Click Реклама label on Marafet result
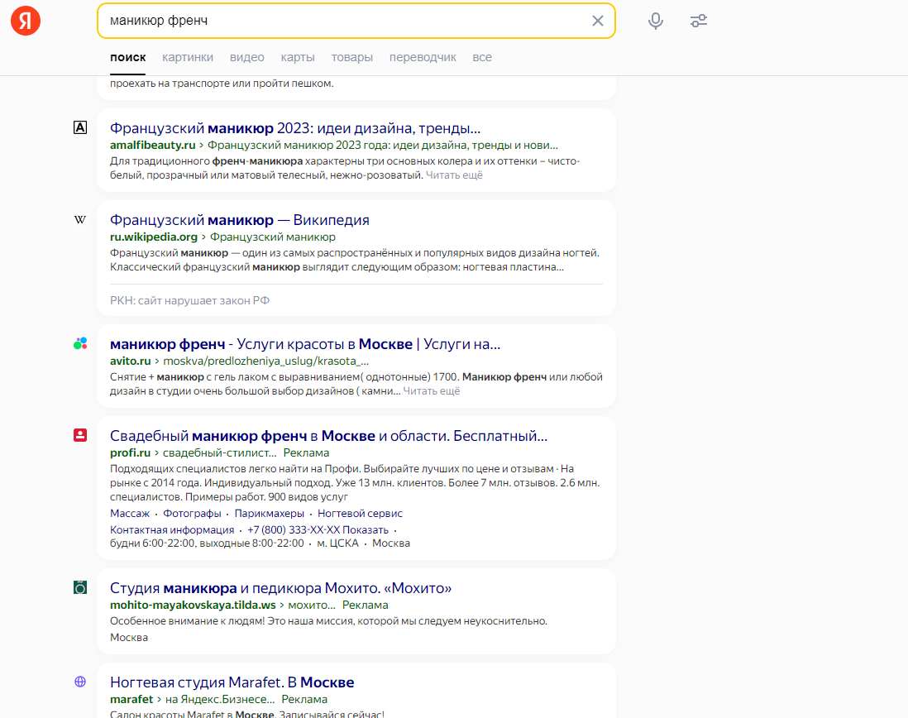Screen dimensions: 908x718 tap(304, 700)
